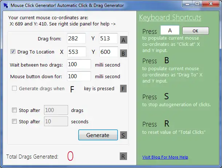This screenshot has width=222, height=168.
Task: Click the gray F shortcut badge beside key is pressed
Action: [x=123, y=89]
